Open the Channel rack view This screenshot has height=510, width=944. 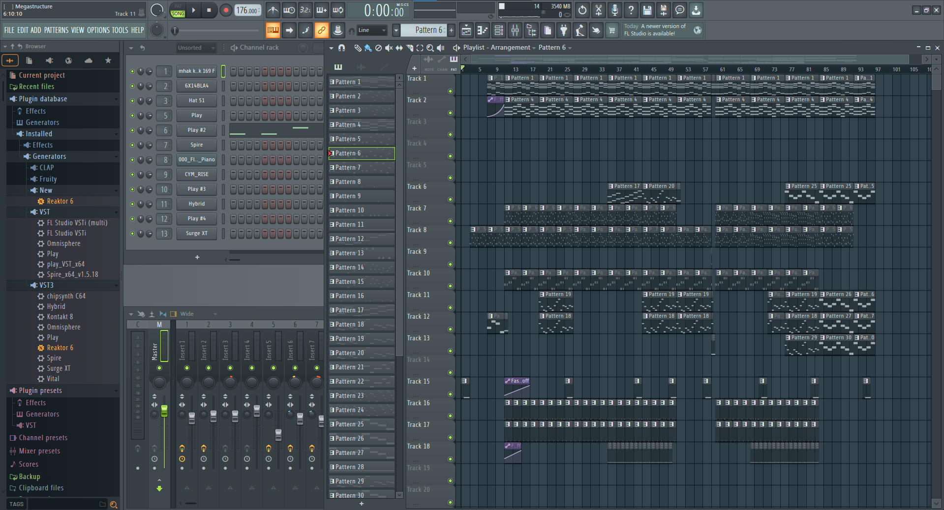pos(498,30)
